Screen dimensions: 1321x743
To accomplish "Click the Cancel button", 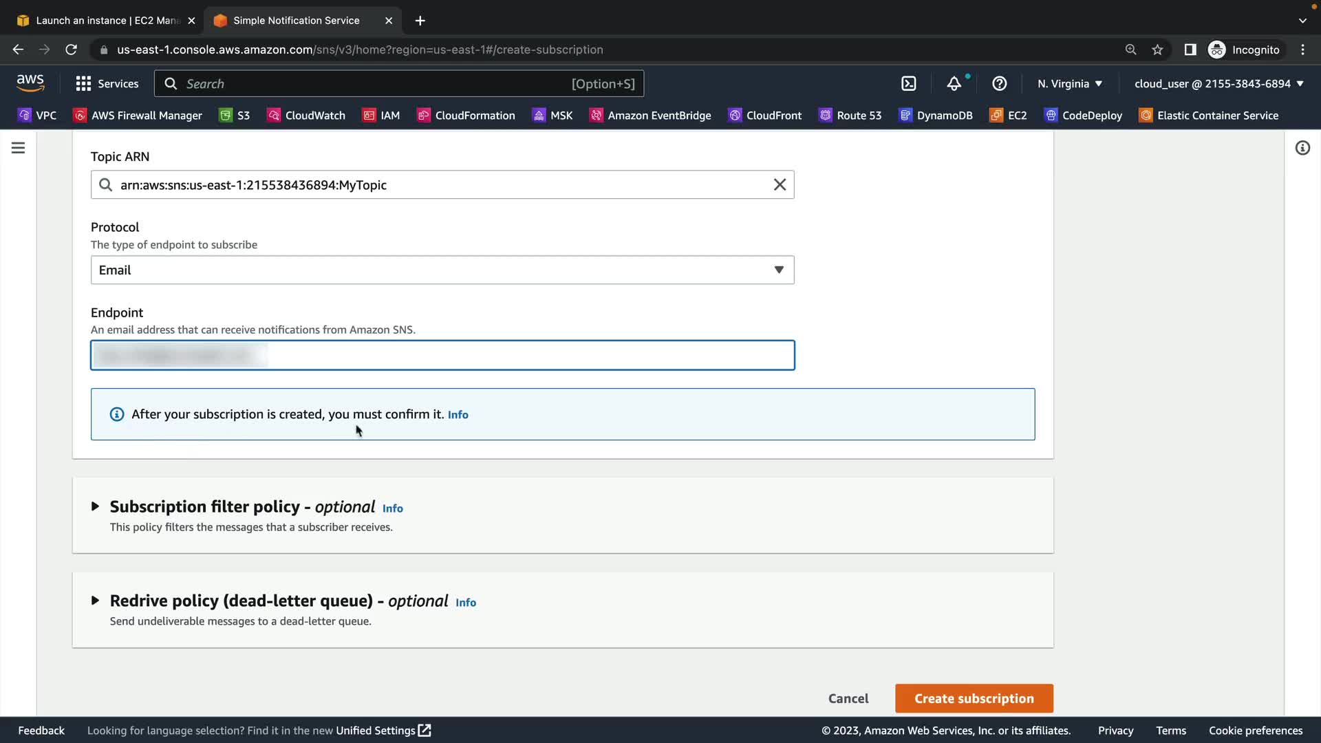I will click(848, 698).
